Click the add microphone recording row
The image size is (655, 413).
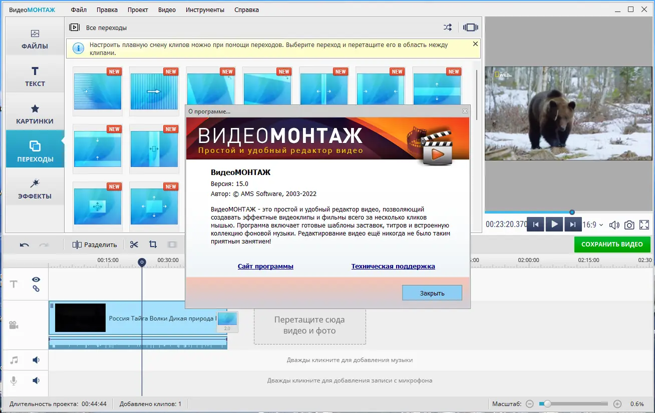[x=350, y=380]
